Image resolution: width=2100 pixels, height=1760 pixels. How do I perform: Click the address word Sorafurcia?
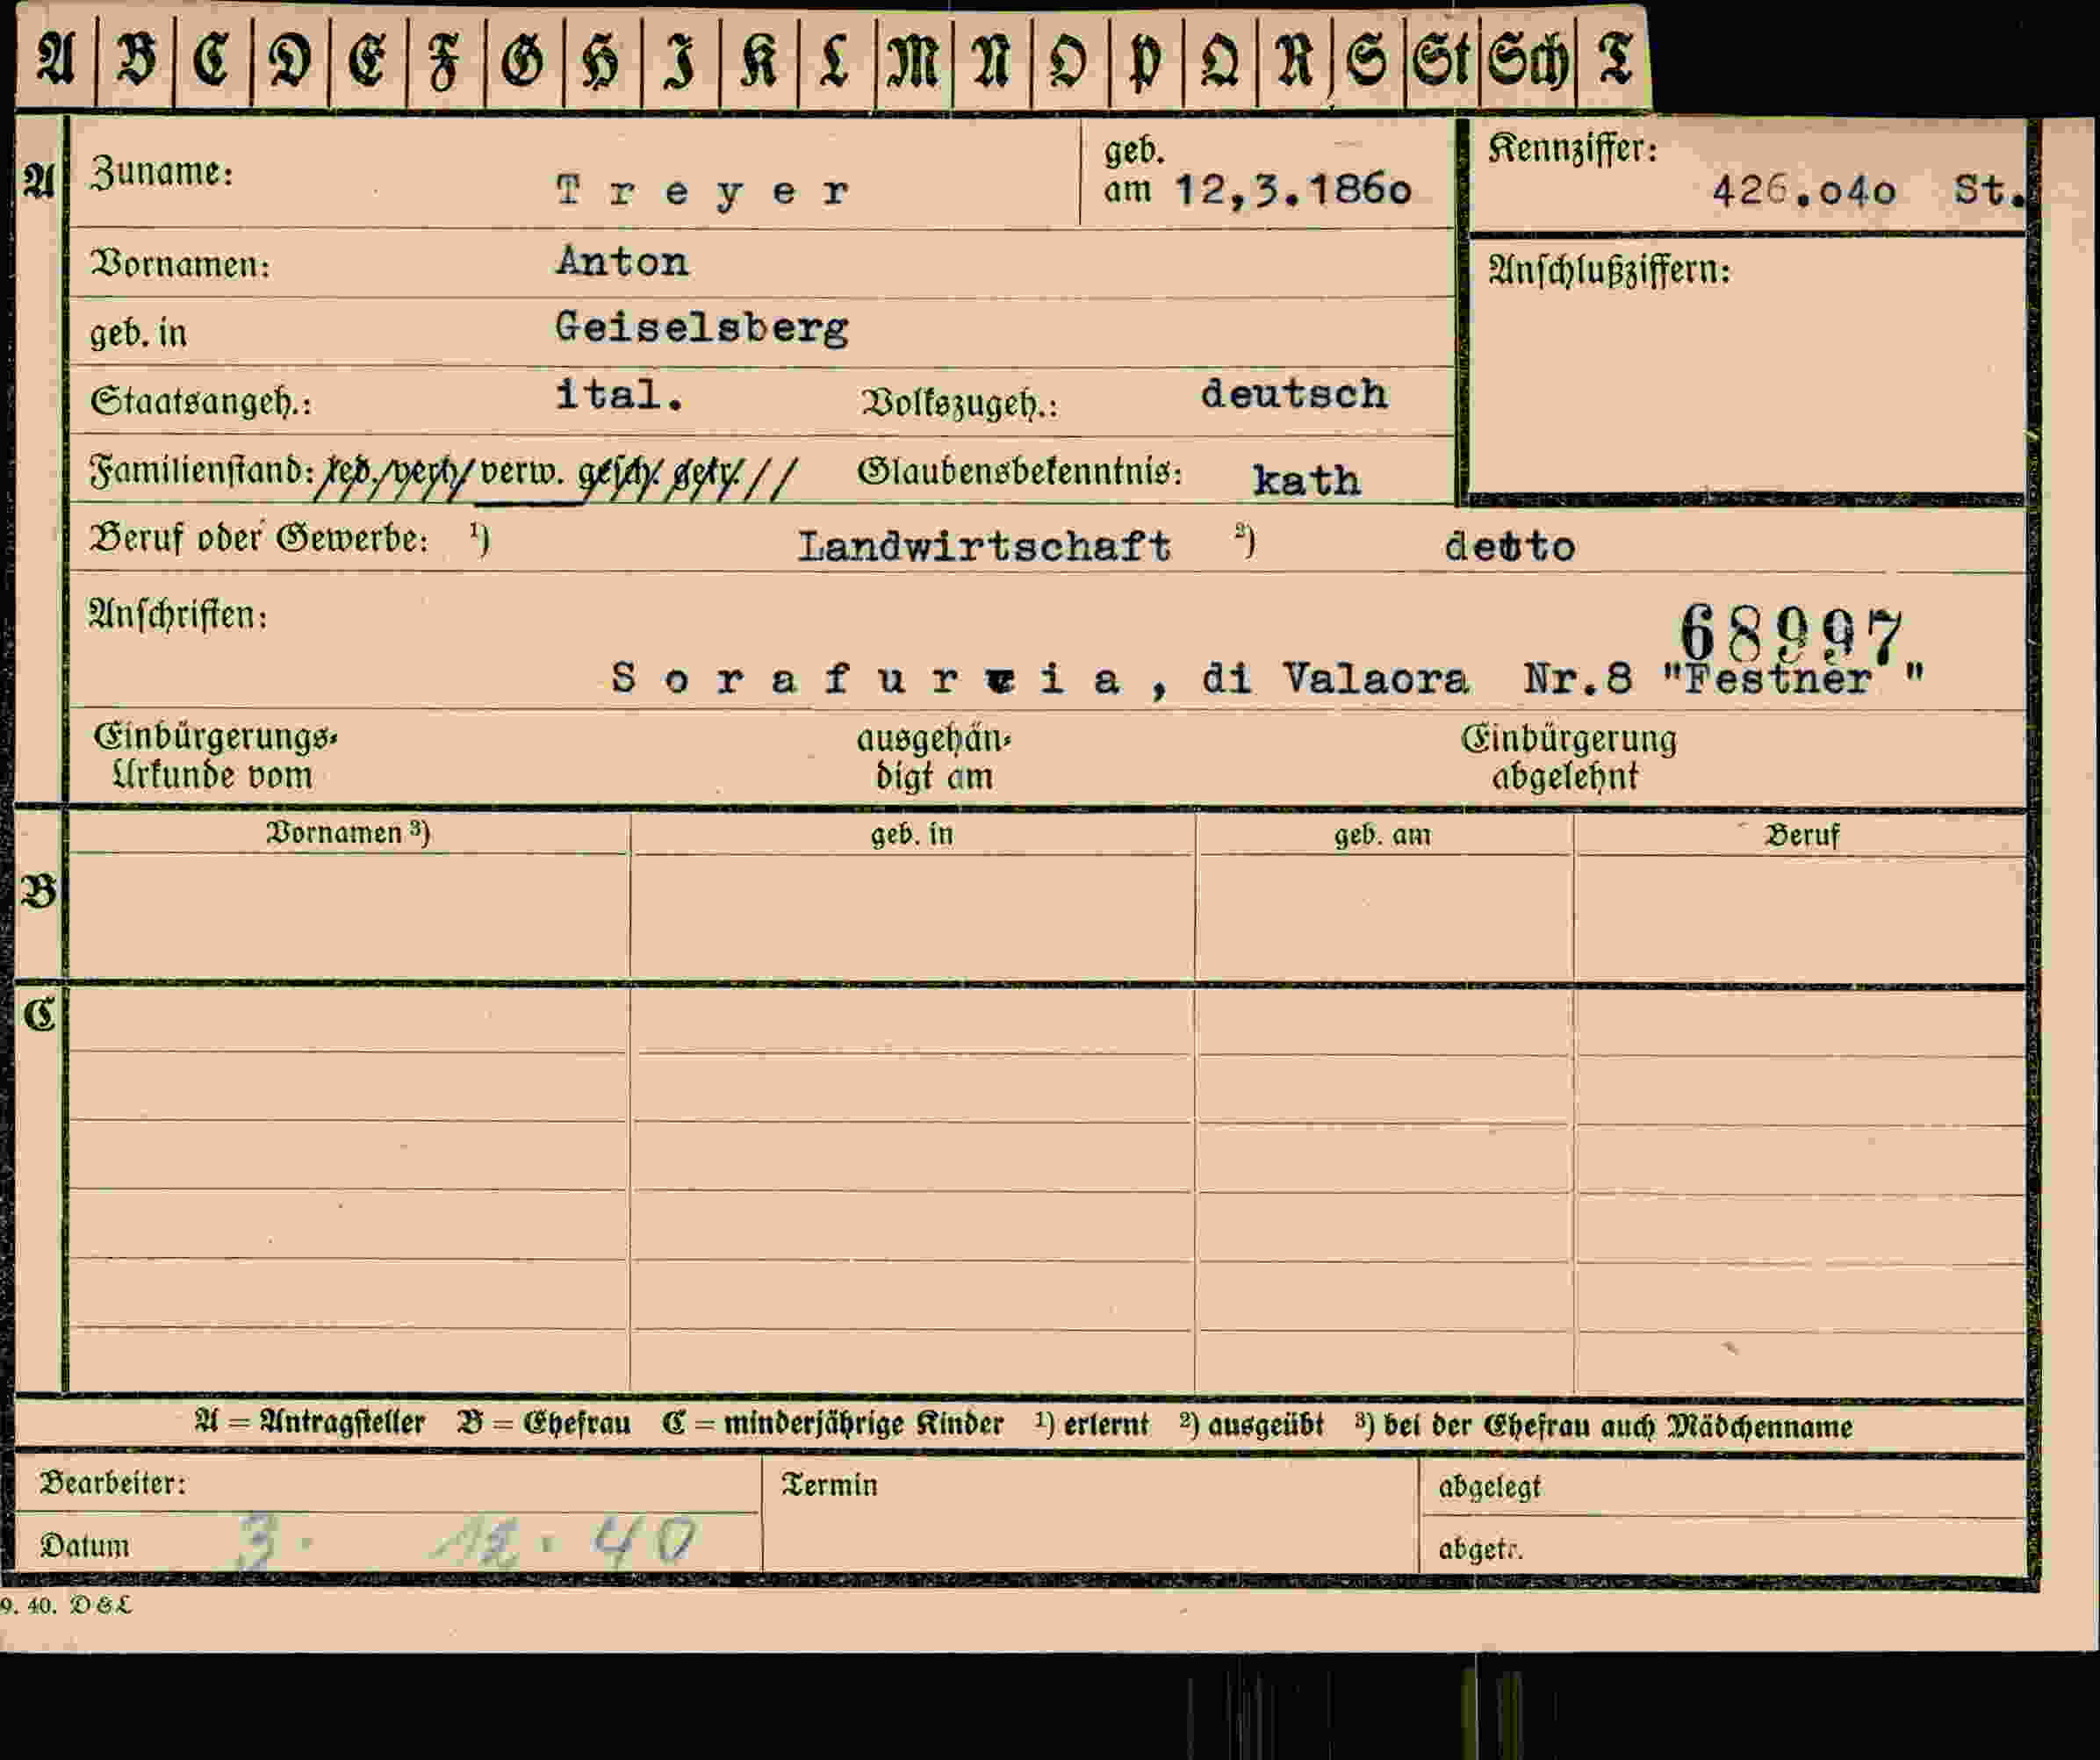pyautogui.click(x=865, y=679)
